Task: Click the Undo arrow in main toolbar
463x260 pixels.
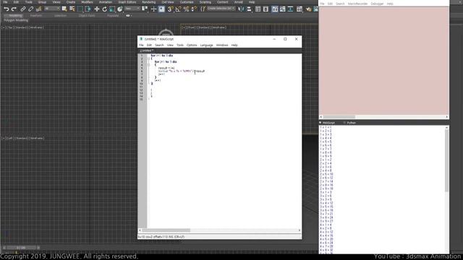Action: 7,9
